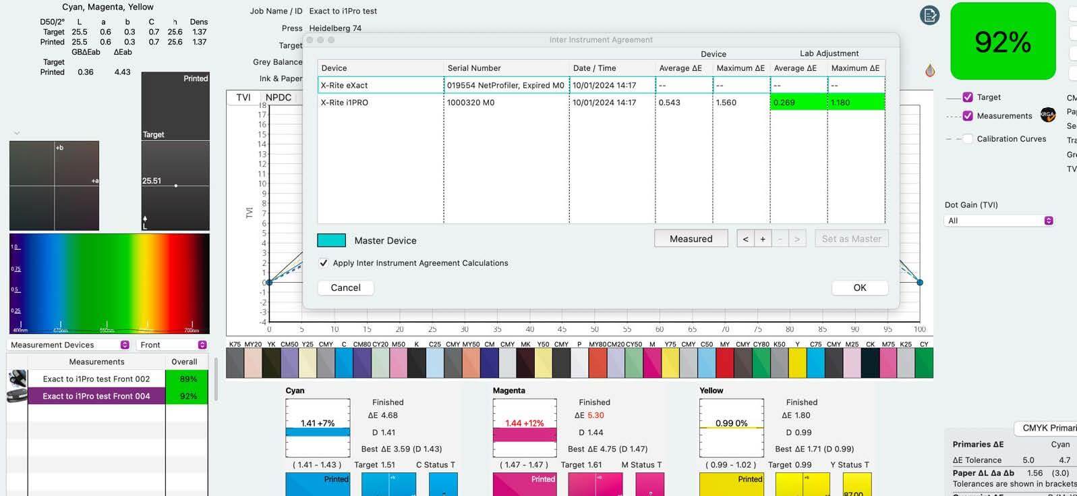The image size is (1077, 496).
Task: Click the a/b color plot crosshair panel
Action: [54, 186]
